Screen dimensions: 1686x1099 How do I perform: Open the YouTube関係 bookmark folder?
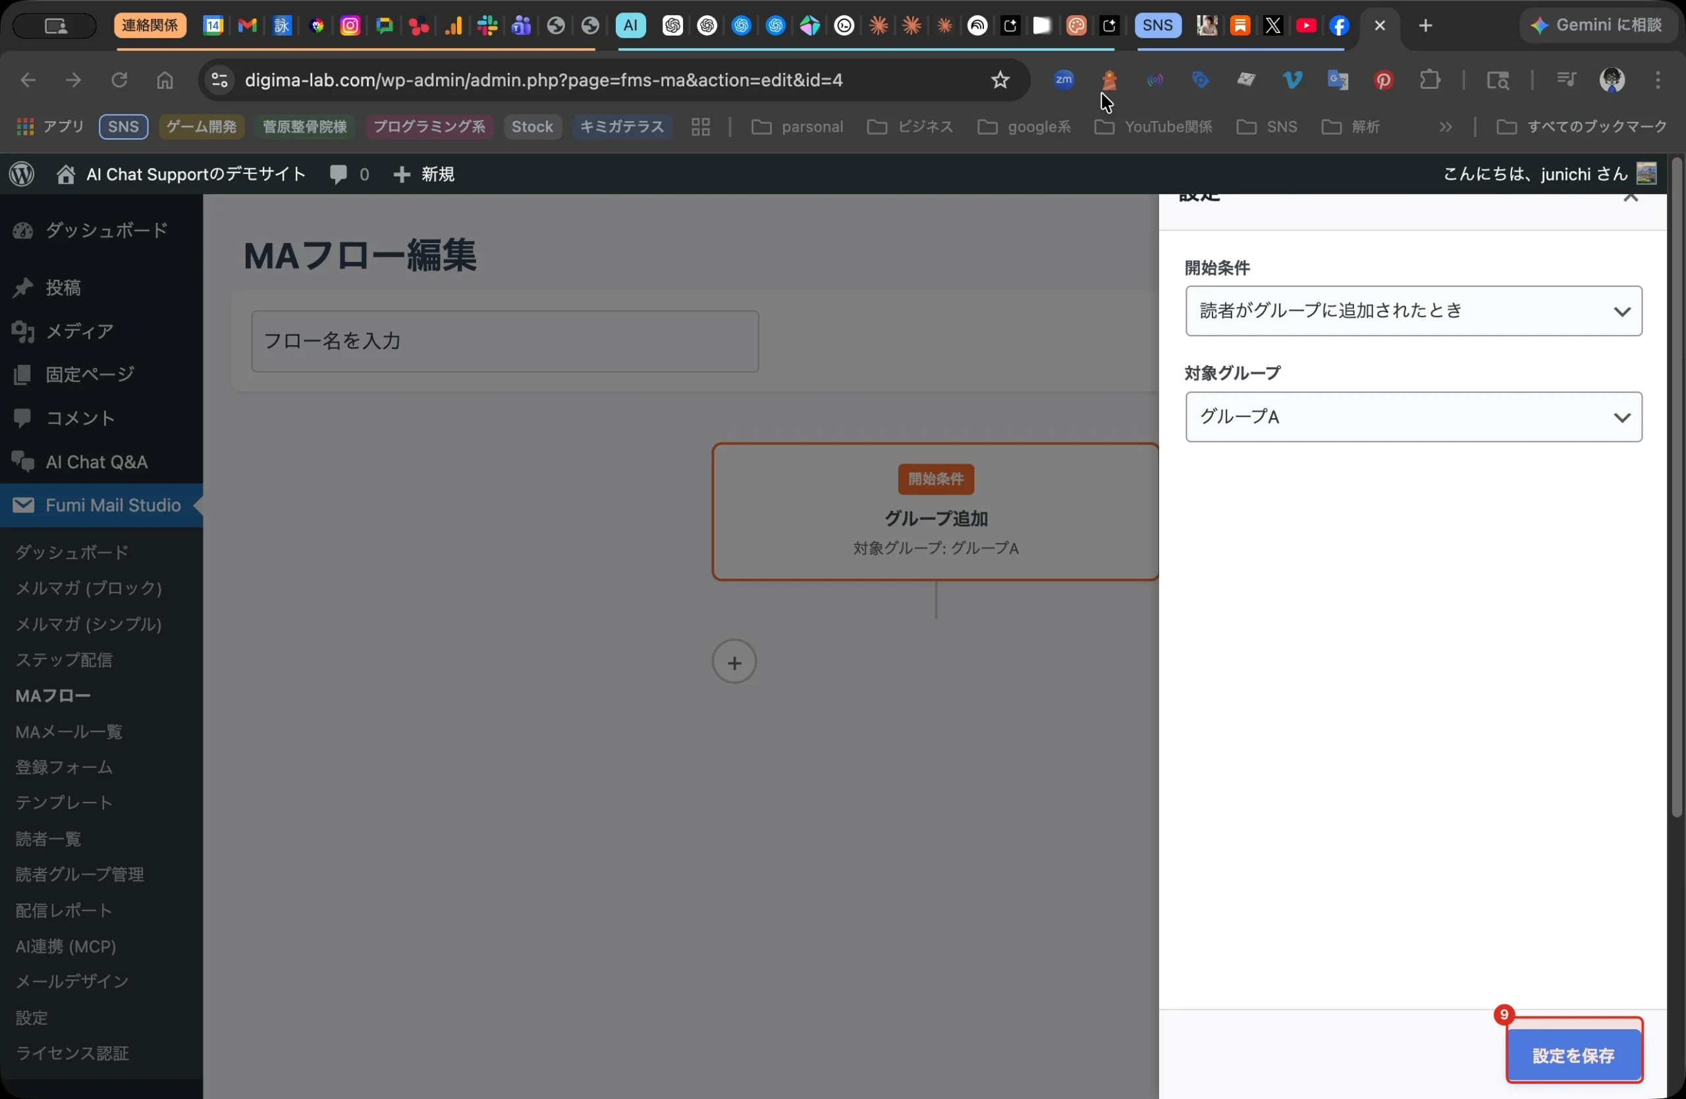pyautogui.click(x=1154, y=126)
